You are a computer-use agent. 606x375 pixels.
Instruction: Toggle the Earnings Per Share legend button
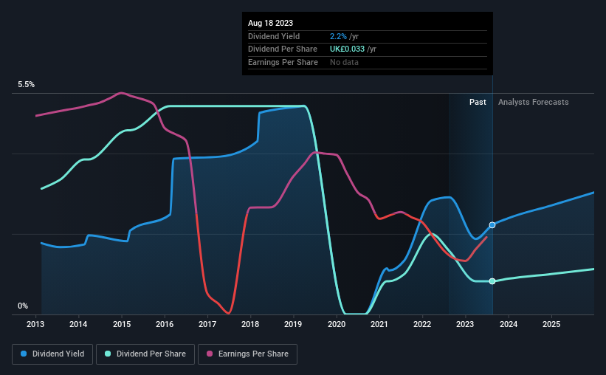247,354
